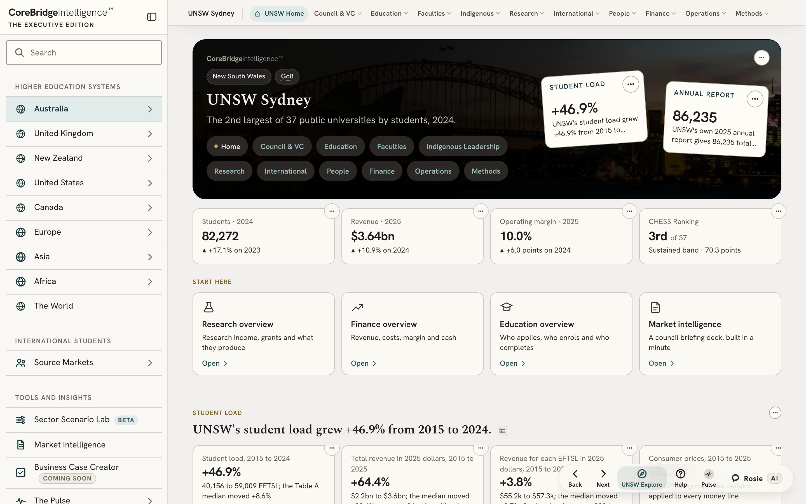Open the Students 2024 tile's options menu
806x504 pixels.
[332, 211]
